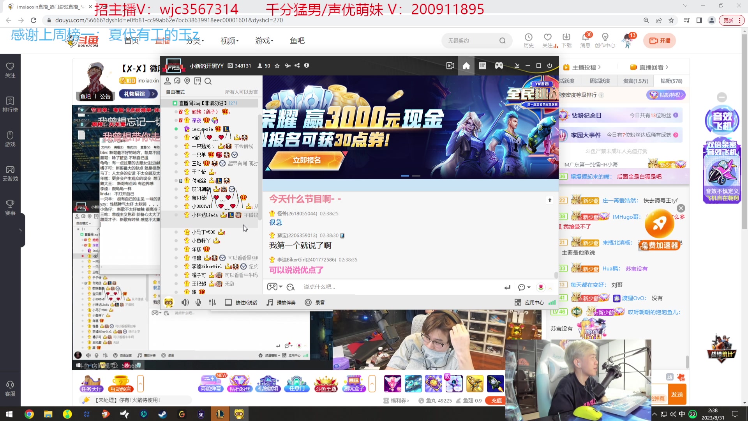748x421 pixels.
Task: Click 发送 to send danmu
Action: click(x=677, y=394)
